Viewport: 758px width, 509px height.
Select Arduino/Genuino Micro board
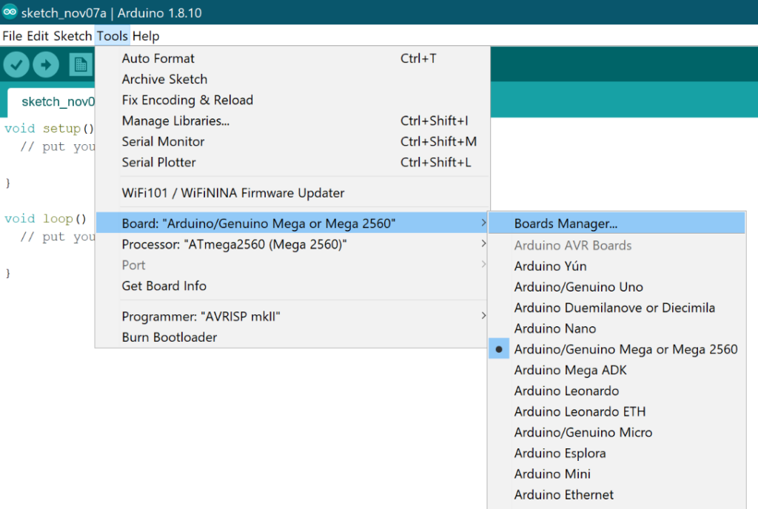pyautogui.click(x=617, y=432)
